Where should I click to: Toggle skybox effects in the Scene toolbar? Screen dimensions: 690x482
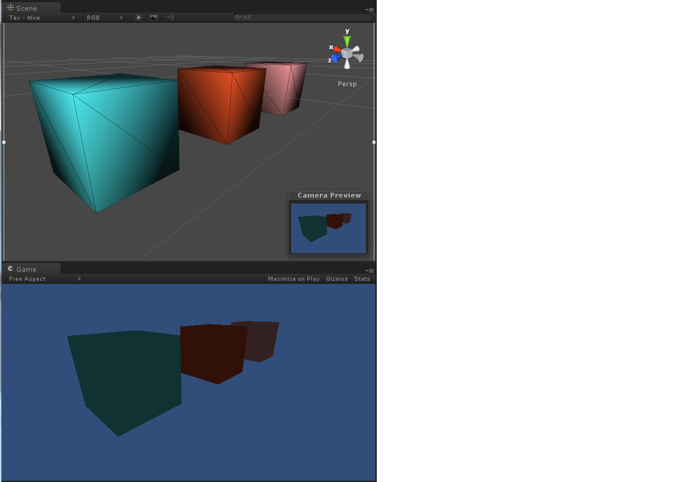pyautogui.click(x=154, y=17)
